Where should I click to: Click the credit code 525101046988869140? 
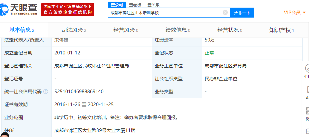(x=79, y=92)
